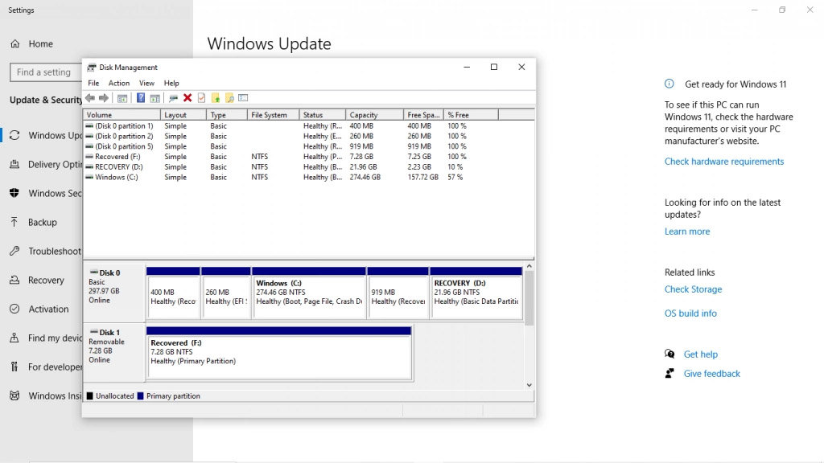Click the Windows Security shield icon

click(14, 193)
